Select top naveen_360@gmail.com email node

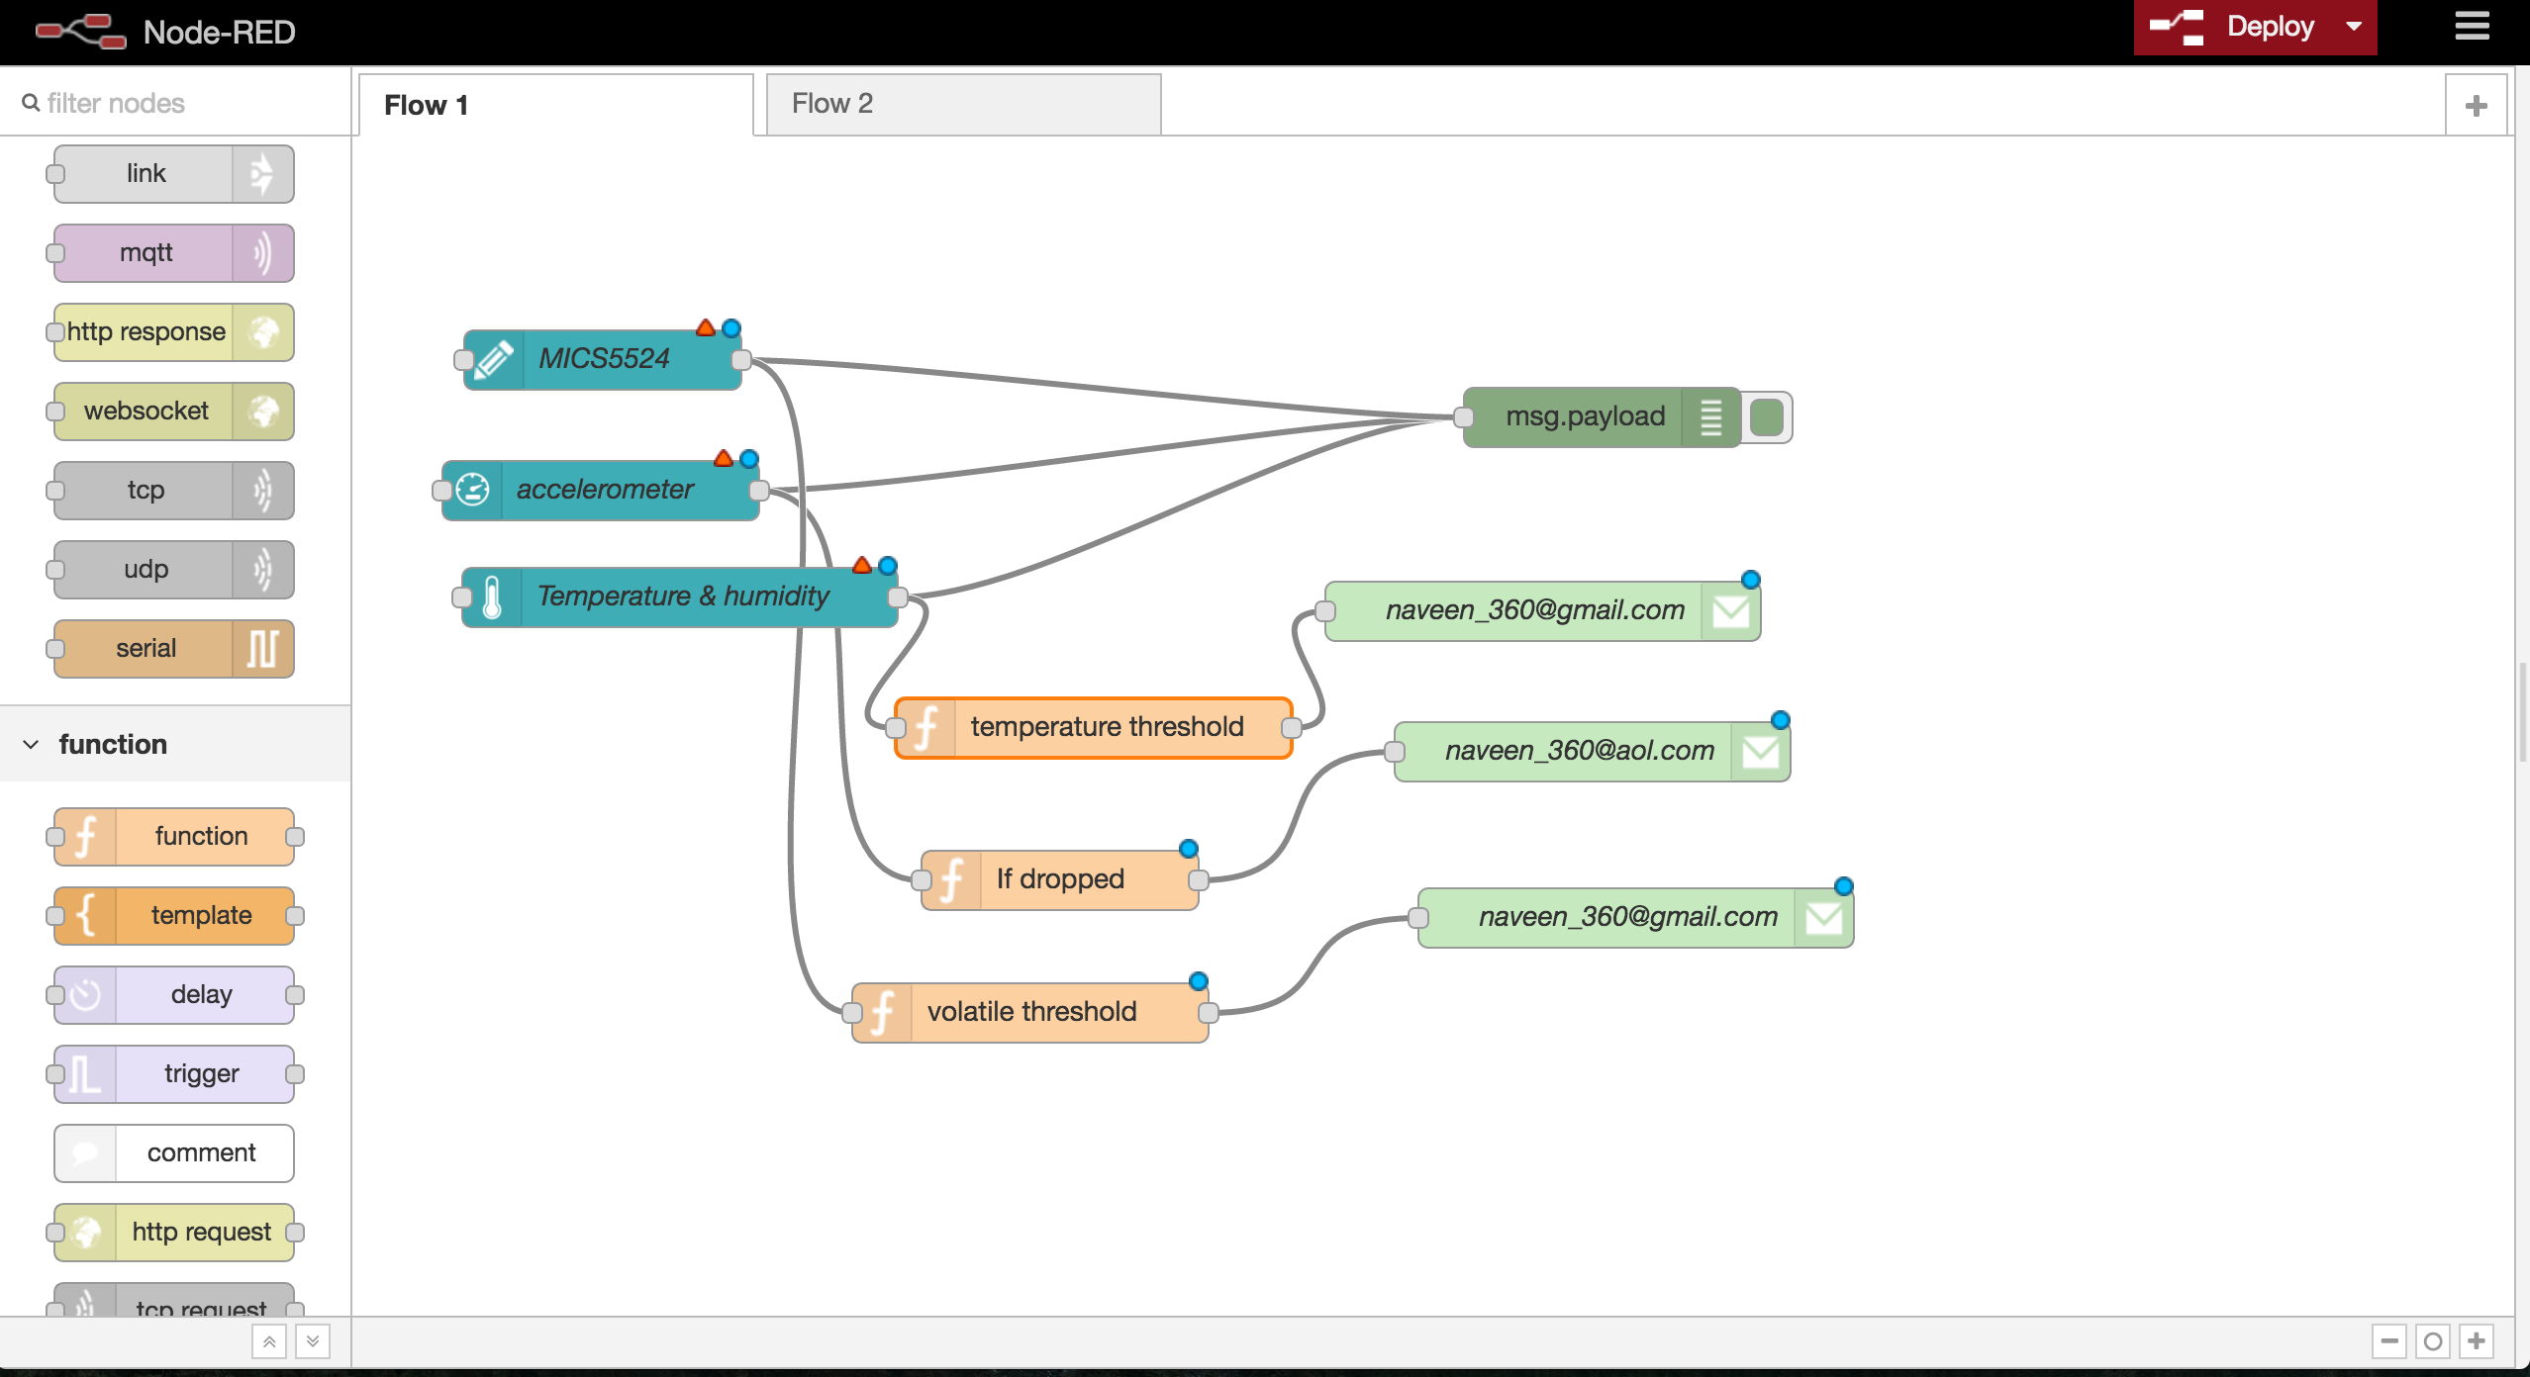pos(1543,610)
